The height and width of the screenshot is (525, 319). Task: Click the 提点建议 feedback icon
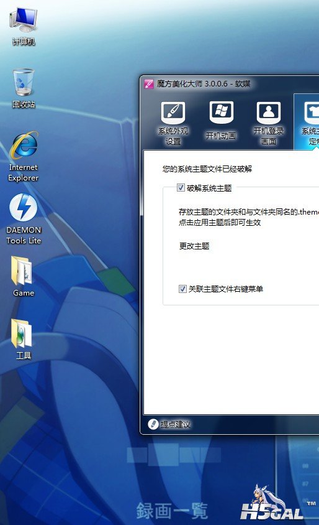click(x=153, y=424)
